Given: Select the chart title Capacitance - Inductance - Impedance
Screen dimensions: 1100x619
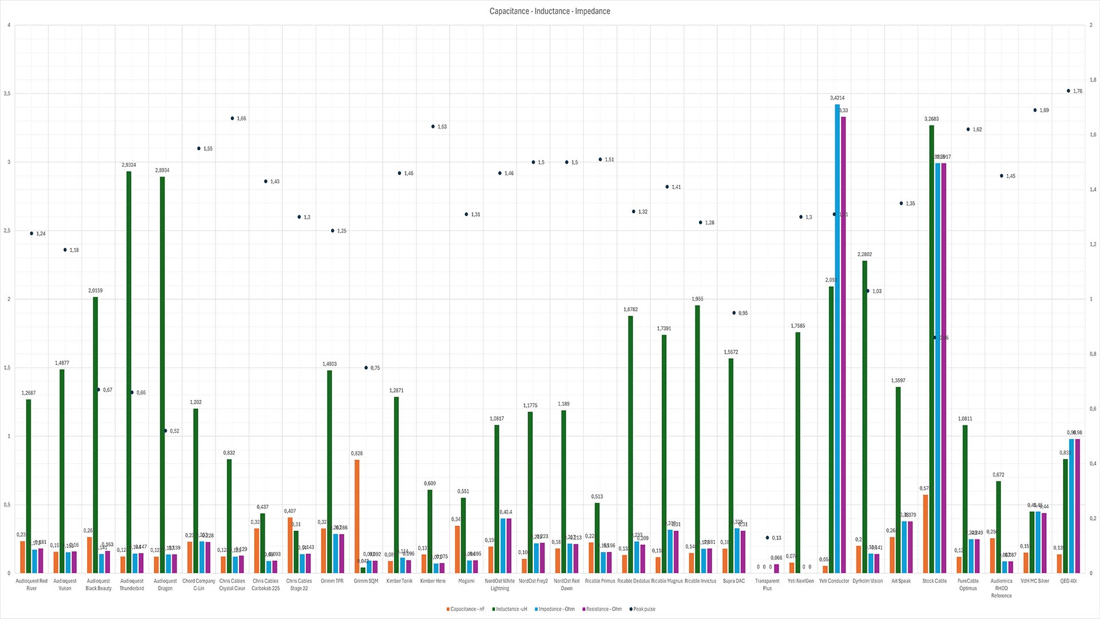Looking at the screenshot, I should point(549,11).
